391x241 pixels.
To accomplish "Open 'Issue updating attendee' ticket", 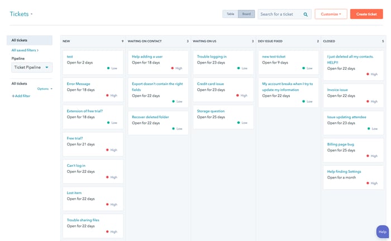I will click(347, 117).
